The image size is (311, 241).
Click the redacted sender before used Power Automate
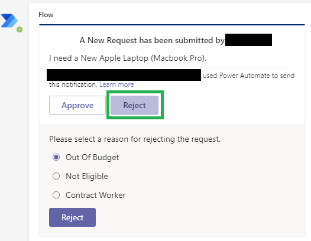[x=124, y=75]
